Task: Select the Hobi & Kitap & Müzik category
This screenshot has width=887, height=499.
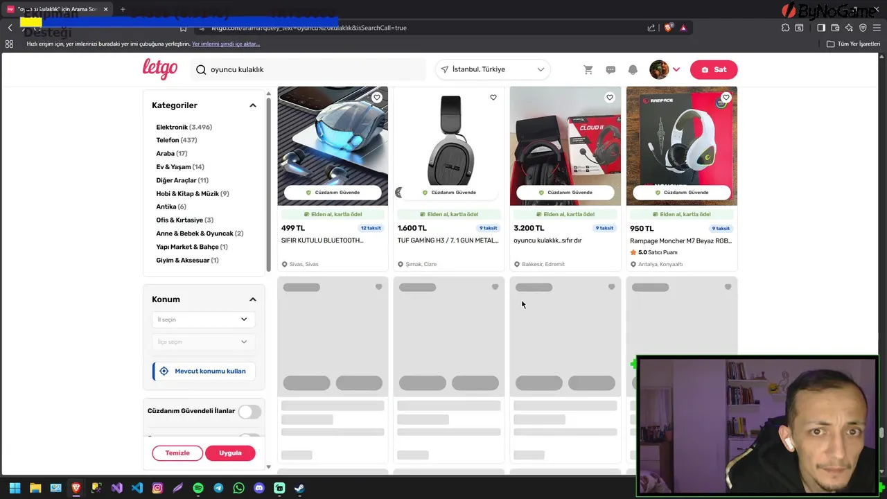Action: click(x=193, y=193)
